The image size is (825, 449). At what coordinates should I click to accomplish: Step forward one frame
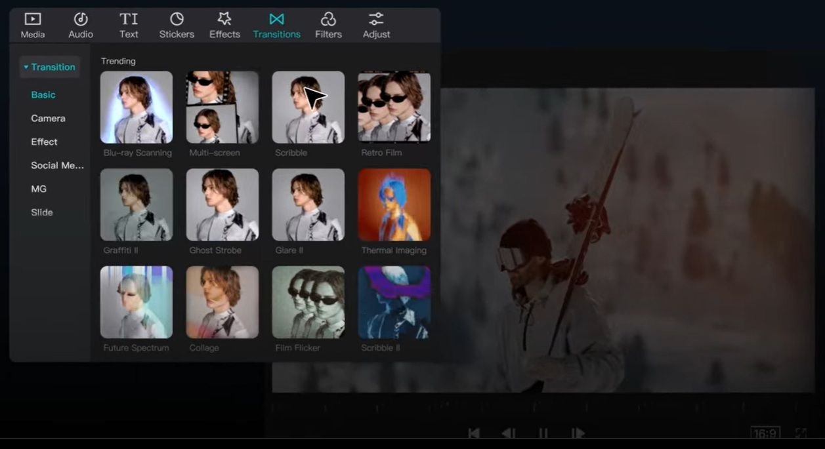[x=578, y=433]
